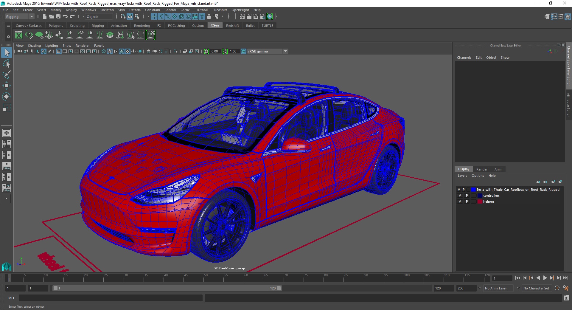Switch to Polygons shelf tab
The image size is (572, 310).
click(56, 26)
